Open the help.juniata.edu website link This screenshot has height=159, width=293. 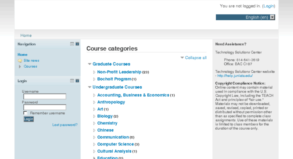click(235, 76)
